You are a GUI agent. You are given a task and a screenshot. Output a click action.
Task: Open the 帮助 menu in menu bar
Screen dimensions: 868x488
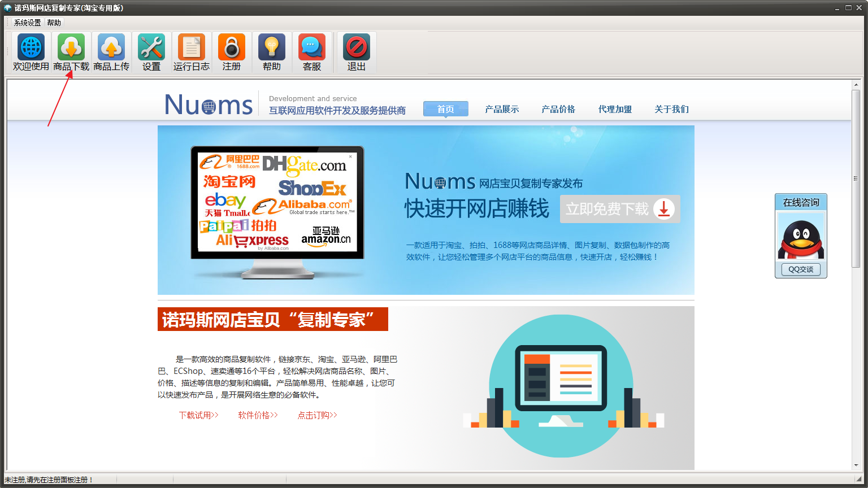click(54, 23)
